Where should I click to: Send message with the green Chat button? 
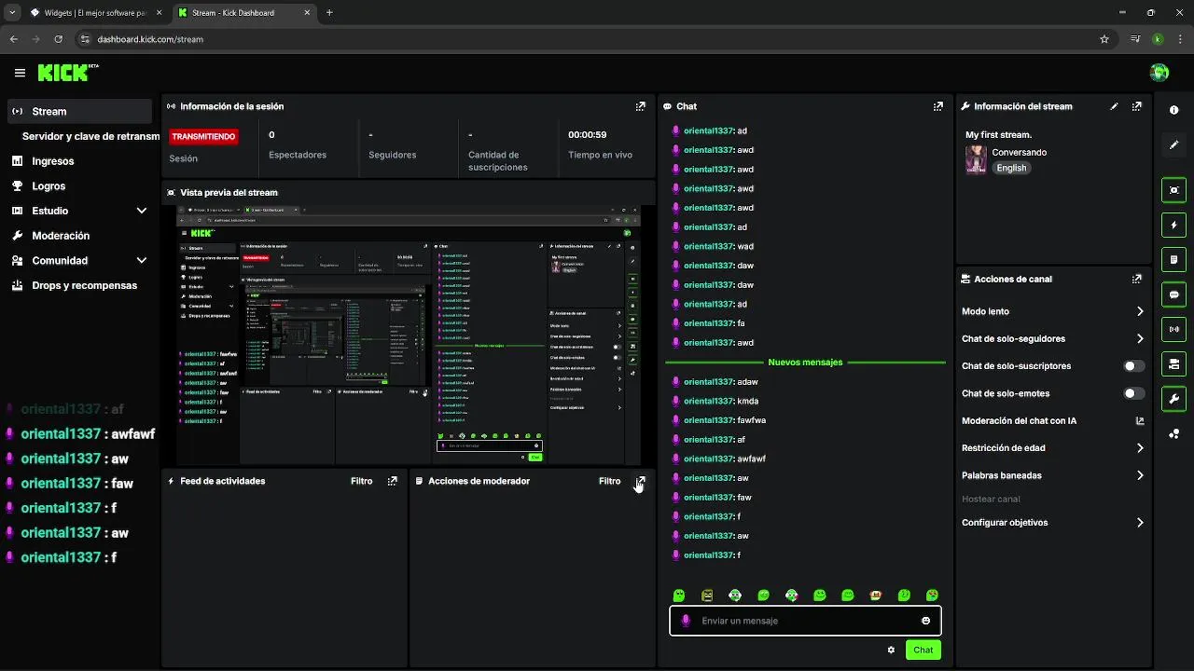(x=923, y=650)
